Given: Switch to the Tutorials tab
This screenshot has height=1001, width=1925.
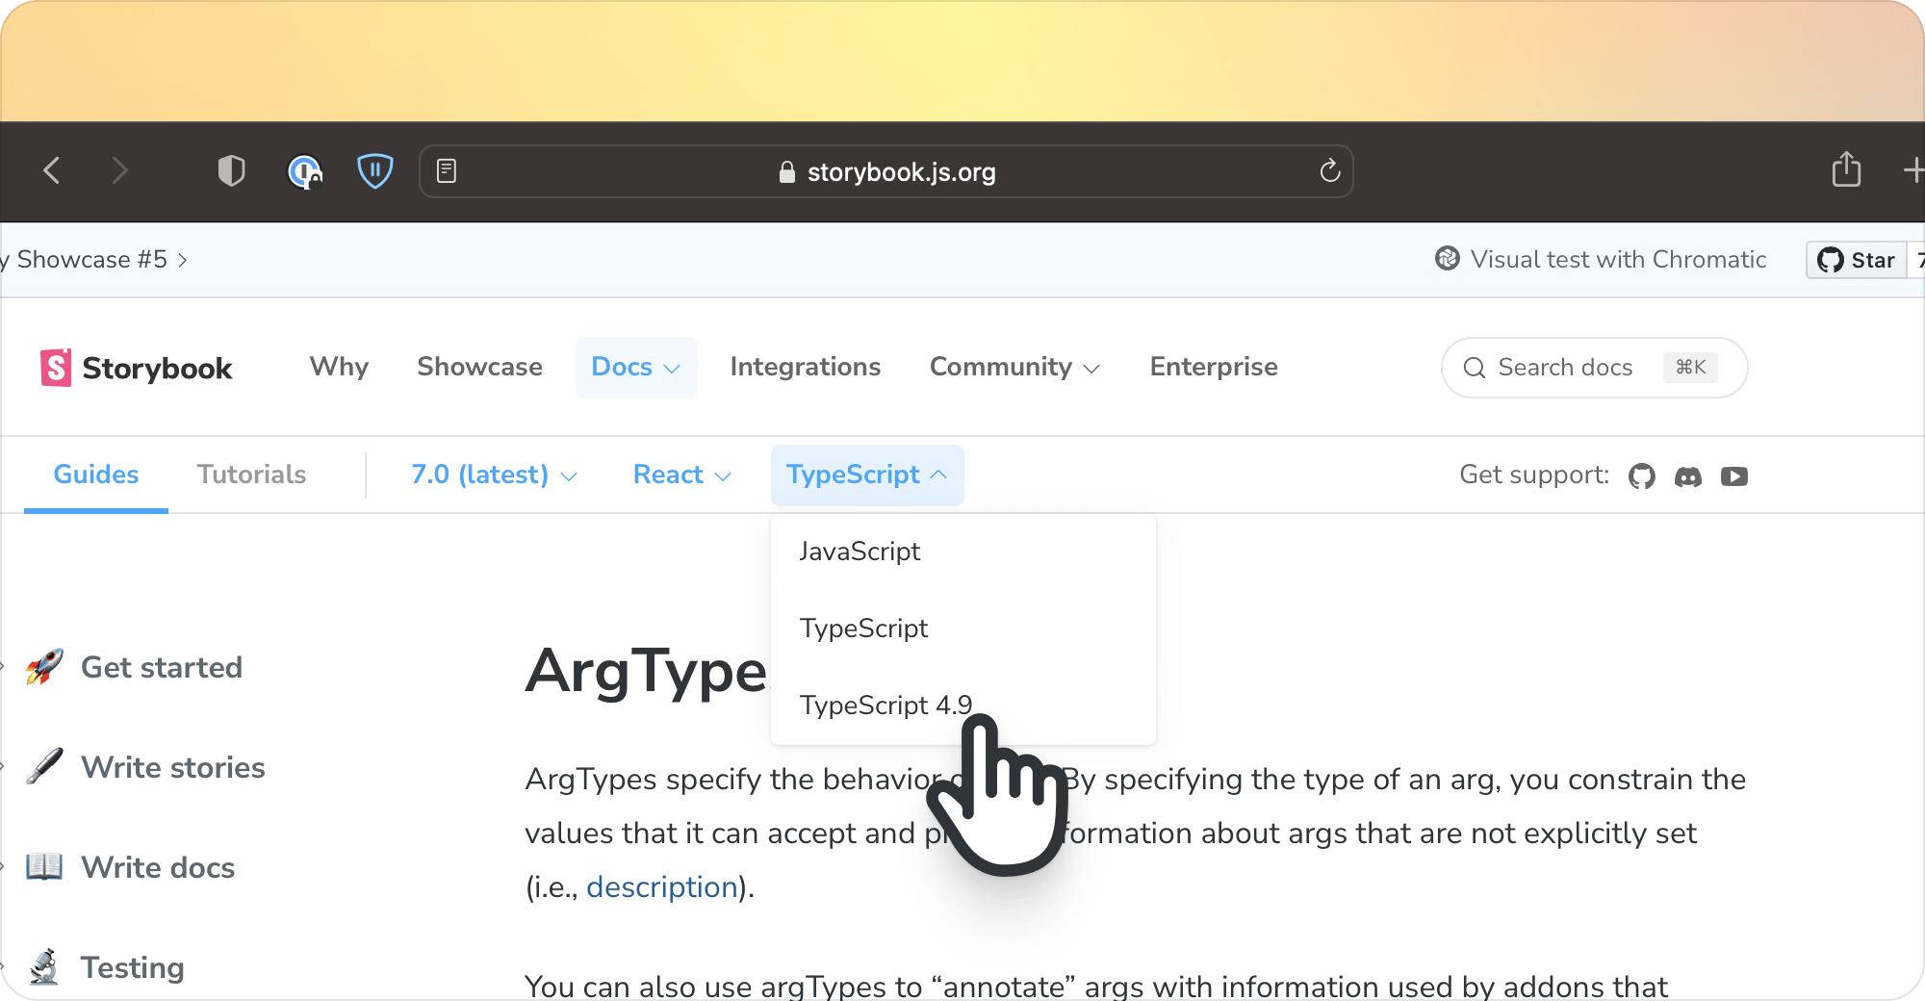Looking at the screenshot, I should pyautogui.click(x=251, y=475).
